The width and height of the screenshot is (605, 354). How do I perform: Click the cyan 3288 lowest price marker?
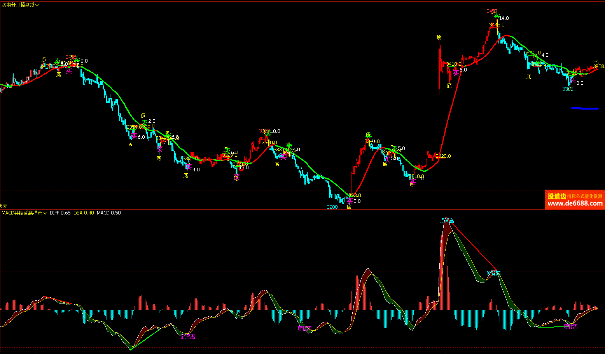tap(332, 207)
